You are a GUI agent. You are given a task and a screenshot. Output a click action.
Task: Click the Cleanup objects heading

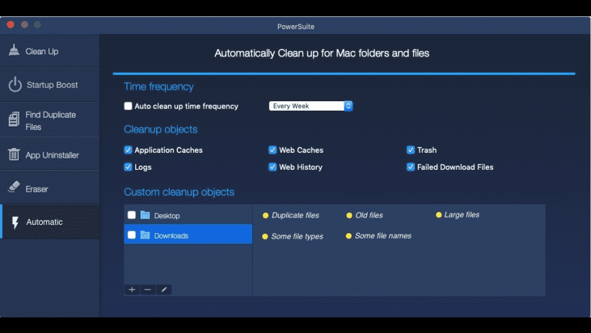pyautogui.click(x=160, y=129)
